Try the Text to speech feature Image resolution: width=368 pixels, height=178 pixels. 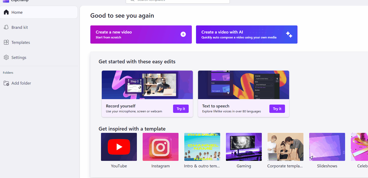pyautogui.click(x=277, y=109)
